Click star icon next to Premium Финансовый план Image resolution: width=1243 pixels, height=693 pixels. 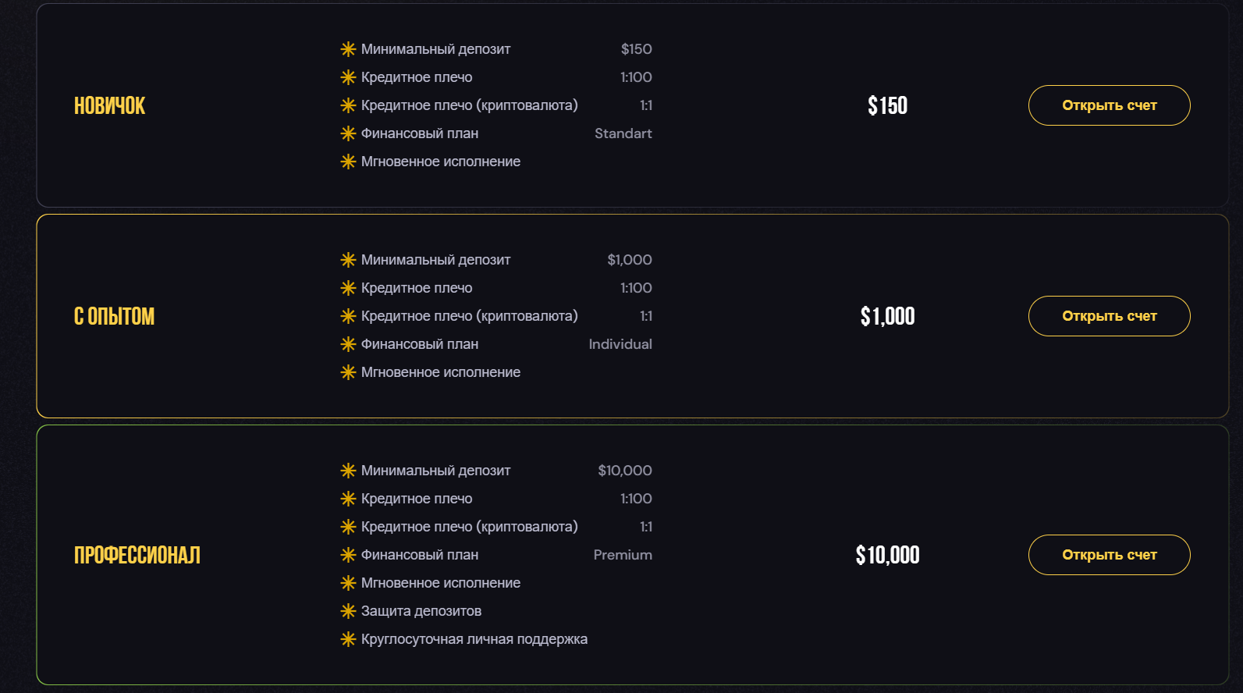point(348,555)
